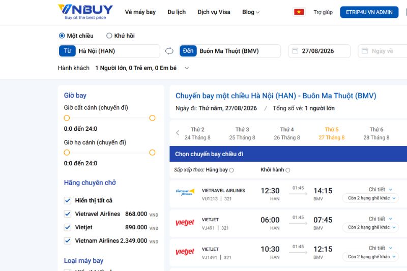Click the Vietjet logo on flight VJ1491
407x271 pixels.
pyautogui.click(x=185, y=252)
